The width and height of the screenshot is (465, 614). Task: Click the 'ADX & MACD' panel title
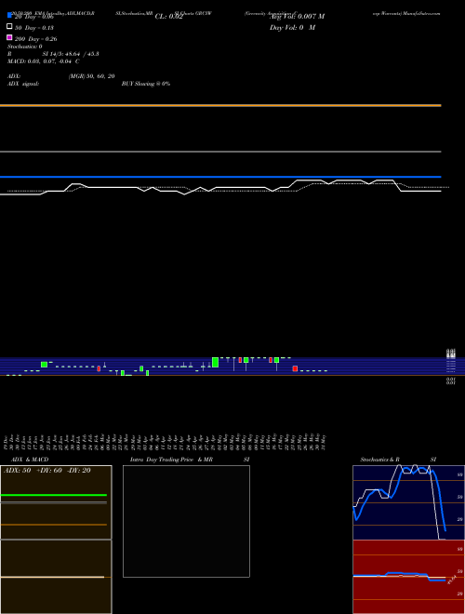click(x=30, y=460)
